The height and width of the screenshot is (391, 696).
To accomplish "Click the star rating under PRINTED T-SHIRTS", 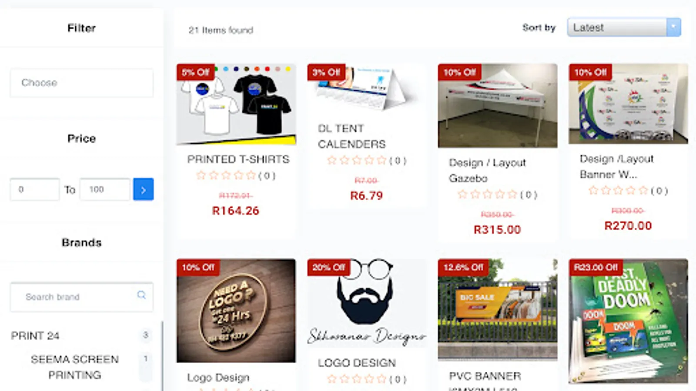I will 226,176.
